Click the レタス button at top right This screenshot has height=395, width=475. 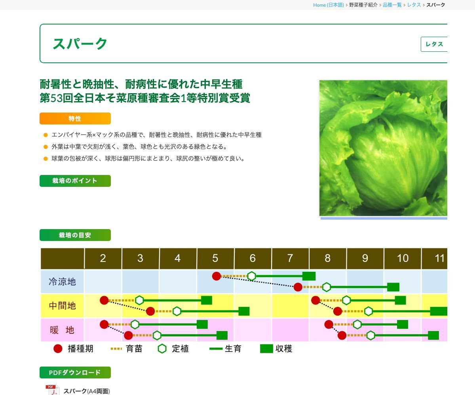pos(435,44)
